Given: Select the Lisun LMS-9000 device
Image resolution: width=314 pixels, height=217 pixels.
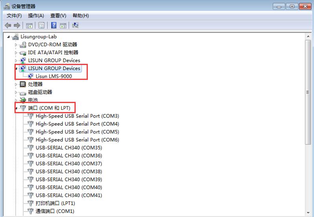Looking at the screenshot, I should pyautogui.click(x=54, y=76).
